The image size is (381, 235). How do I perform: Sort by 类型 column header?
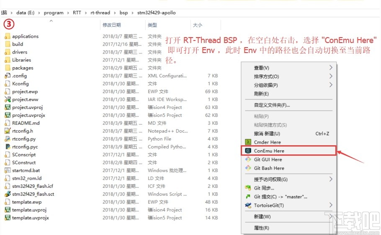152,25
